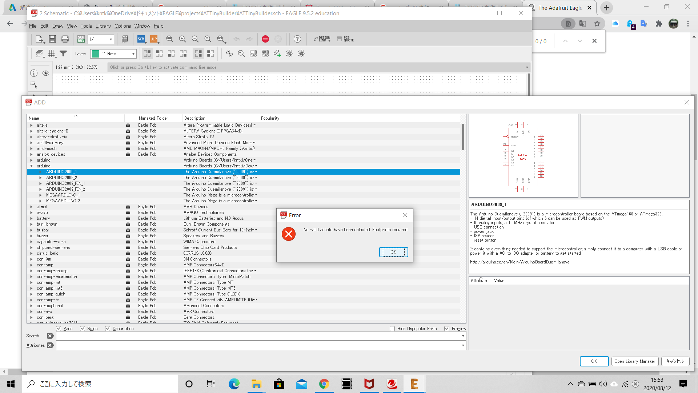Open PCB Quote from the toolbar
The width and height of the screenshot is (698, 393).
(x=345, y=39)
